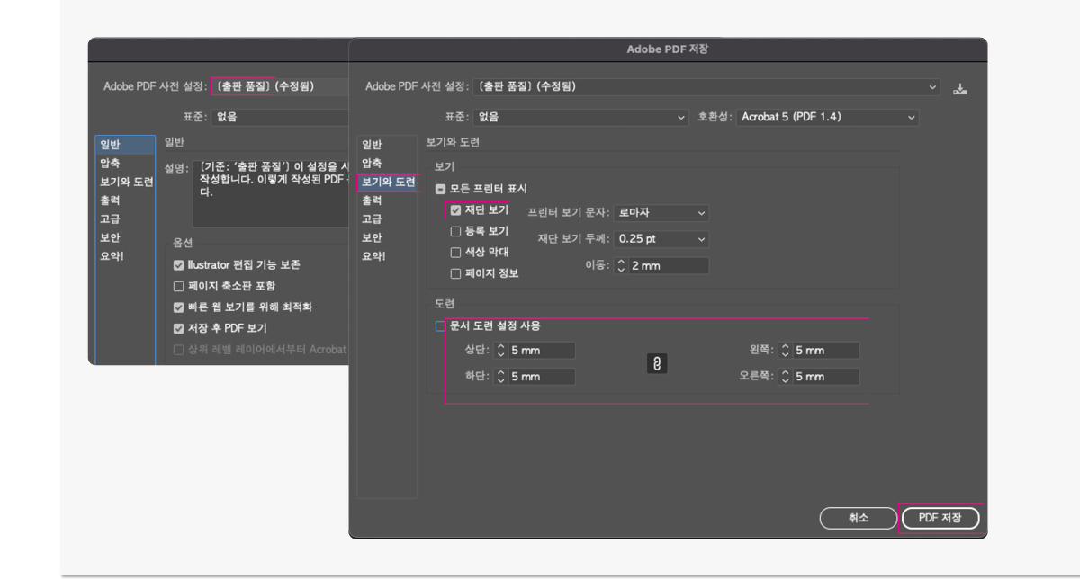Click the PDF 저장 button
The image size is (1080, 579).
[940, 518]
